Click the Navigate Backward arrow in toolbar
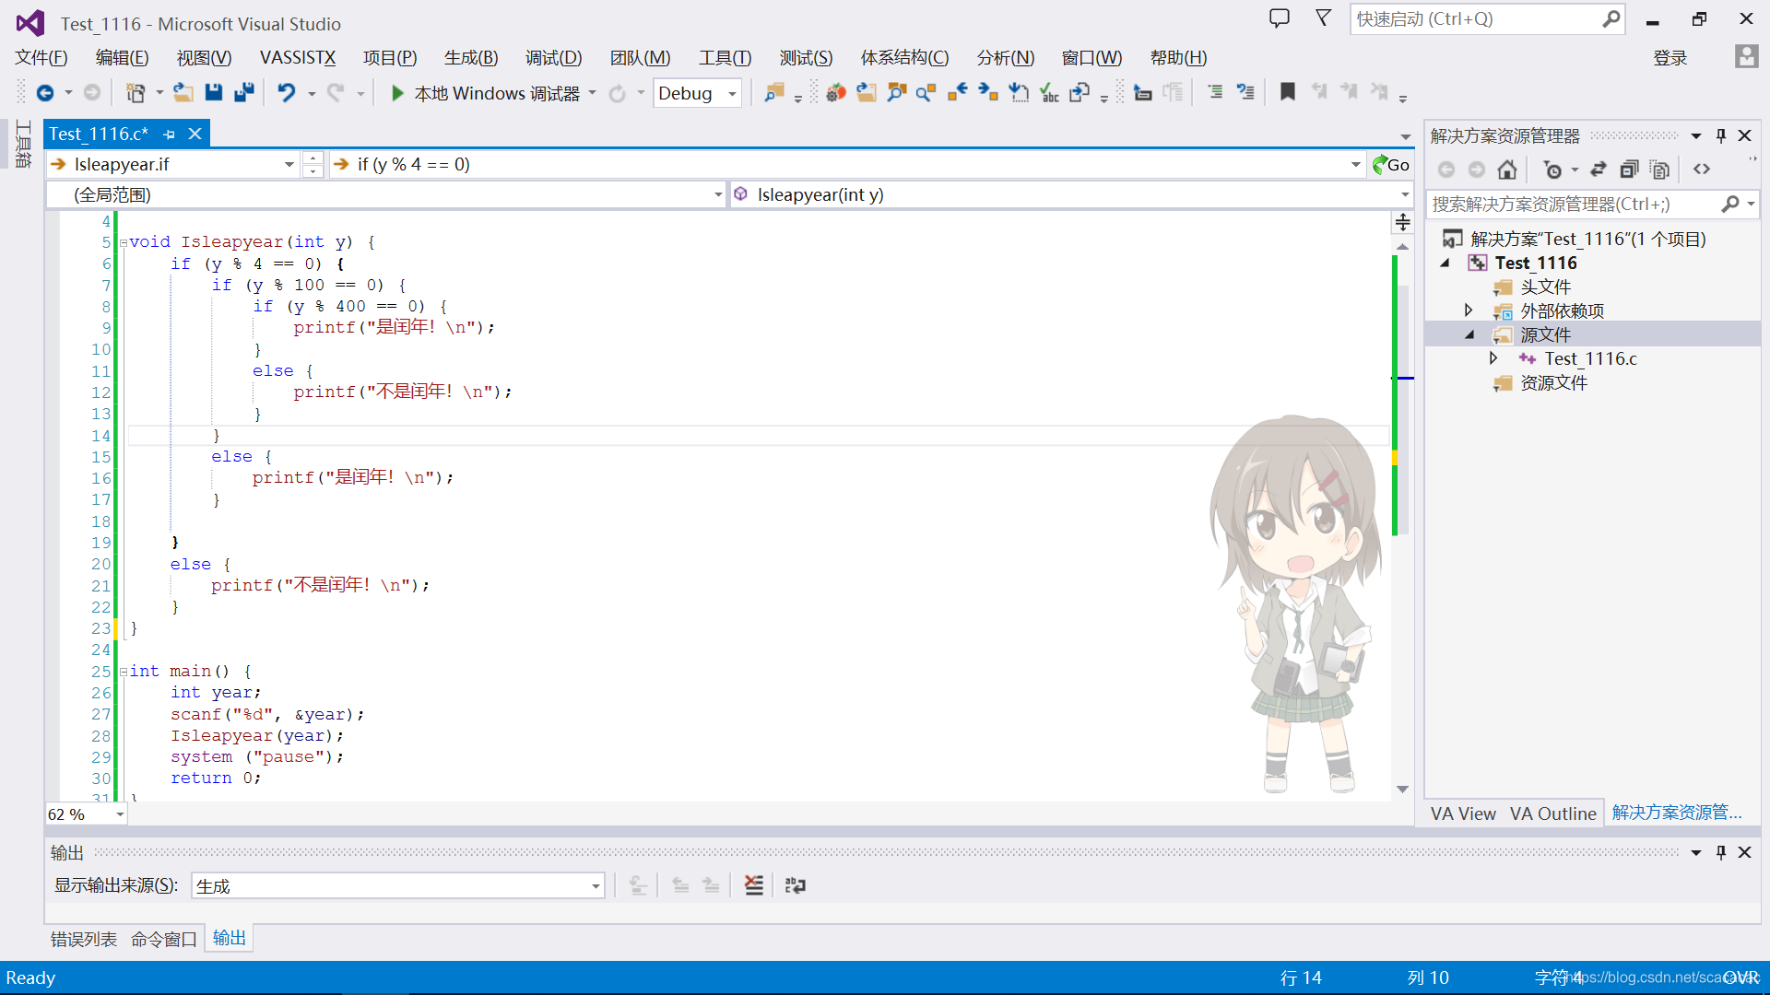 (44, 93)
